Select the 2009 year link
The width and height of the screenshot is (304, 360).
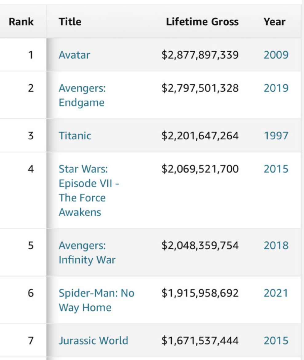276,55
